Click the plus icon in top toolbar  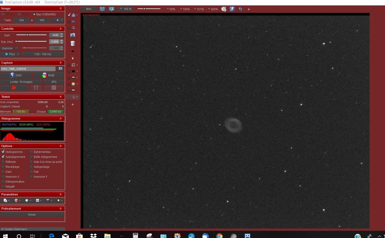coord(249,9)
